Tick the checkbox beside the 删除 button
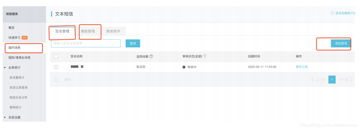The image size is (360, 130). coord(56,80)
